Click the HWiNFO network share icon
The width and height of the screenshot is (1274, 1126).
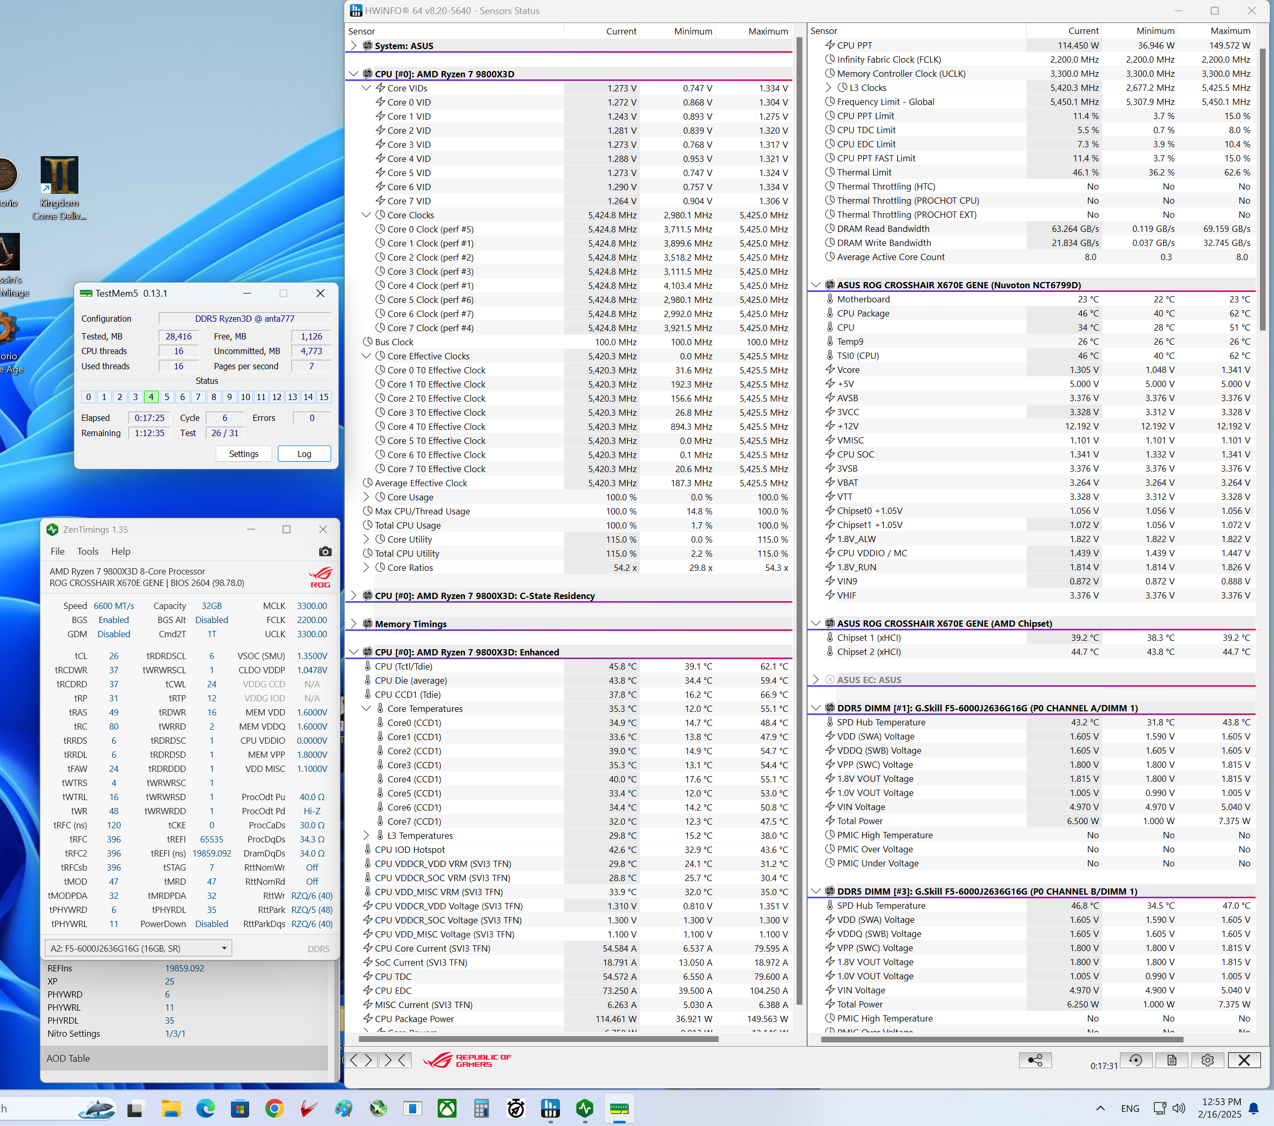(1035, 1060)
